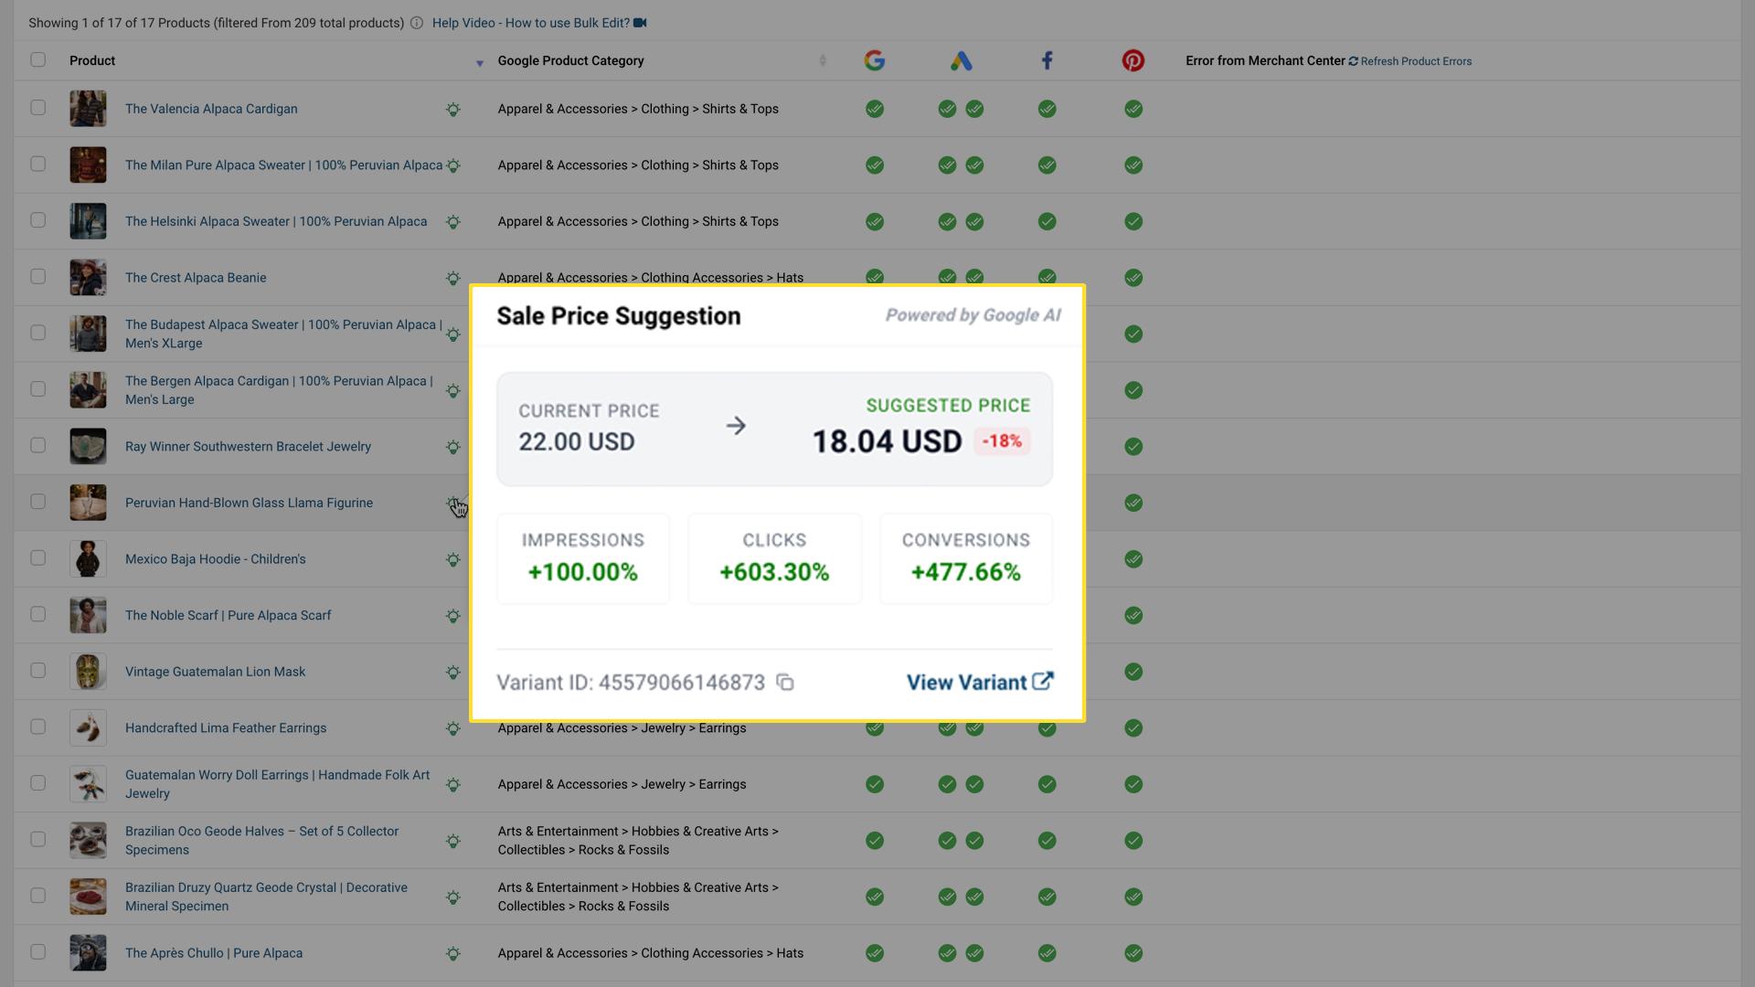Click Refresh Product Errors
1755x987 pixels.
(x=1415, y=61)
